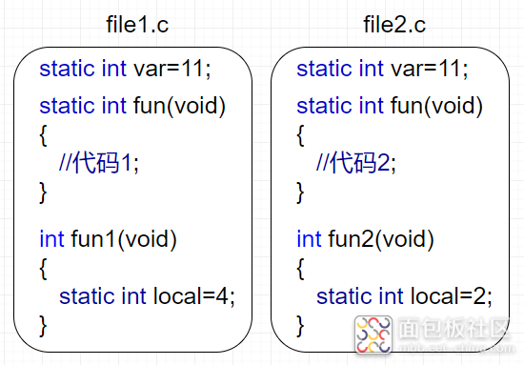Click opening brace of fun in file2.c
Viewport: 524px width, 365px height.
pos(300,135)
